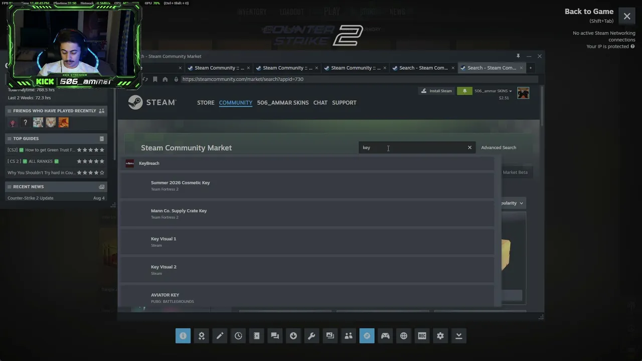Select the Key Visual 2 suggestion

307,270
